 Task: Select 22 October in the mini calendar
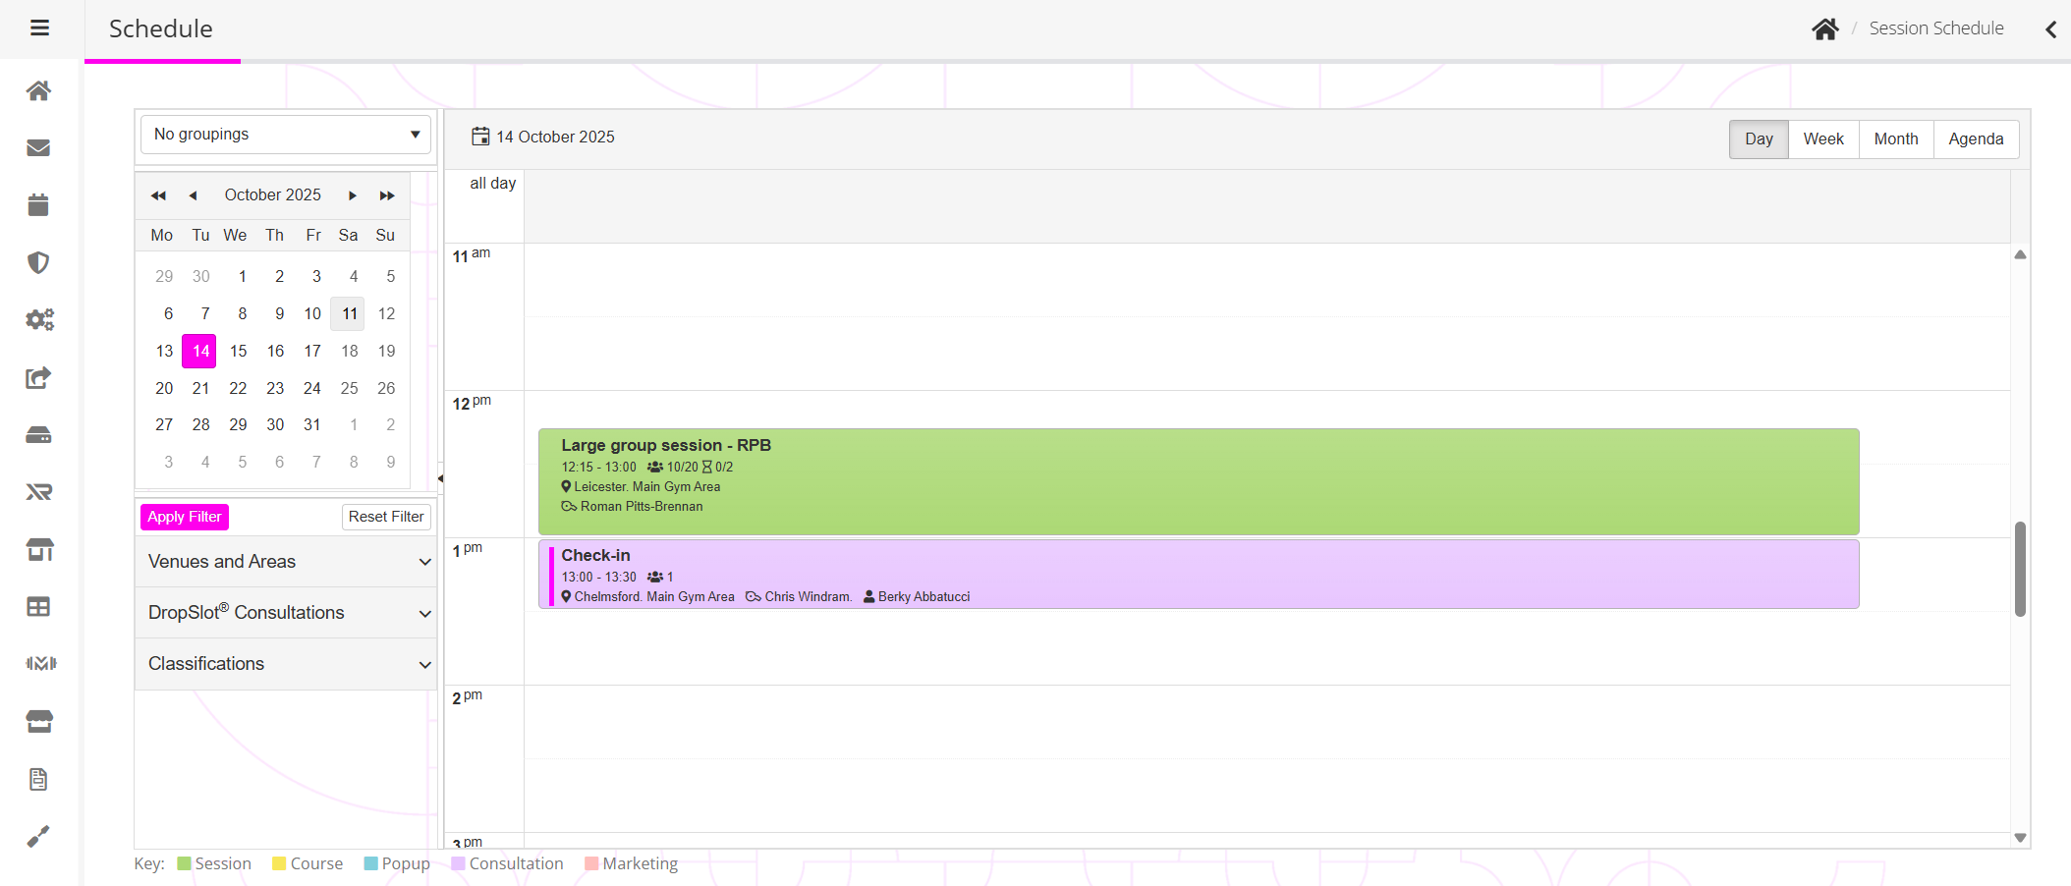238,388
